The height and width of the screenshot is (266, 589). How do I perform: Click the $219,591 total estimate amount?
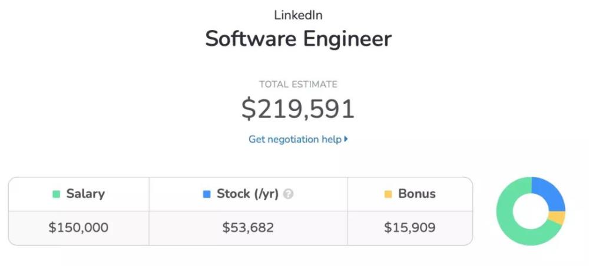[298, 109]
